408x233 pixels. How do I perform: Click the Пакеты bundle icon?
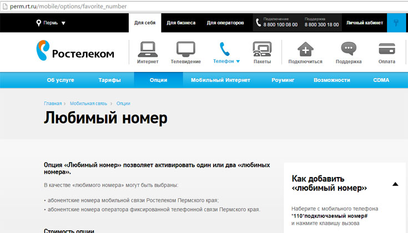261,51
